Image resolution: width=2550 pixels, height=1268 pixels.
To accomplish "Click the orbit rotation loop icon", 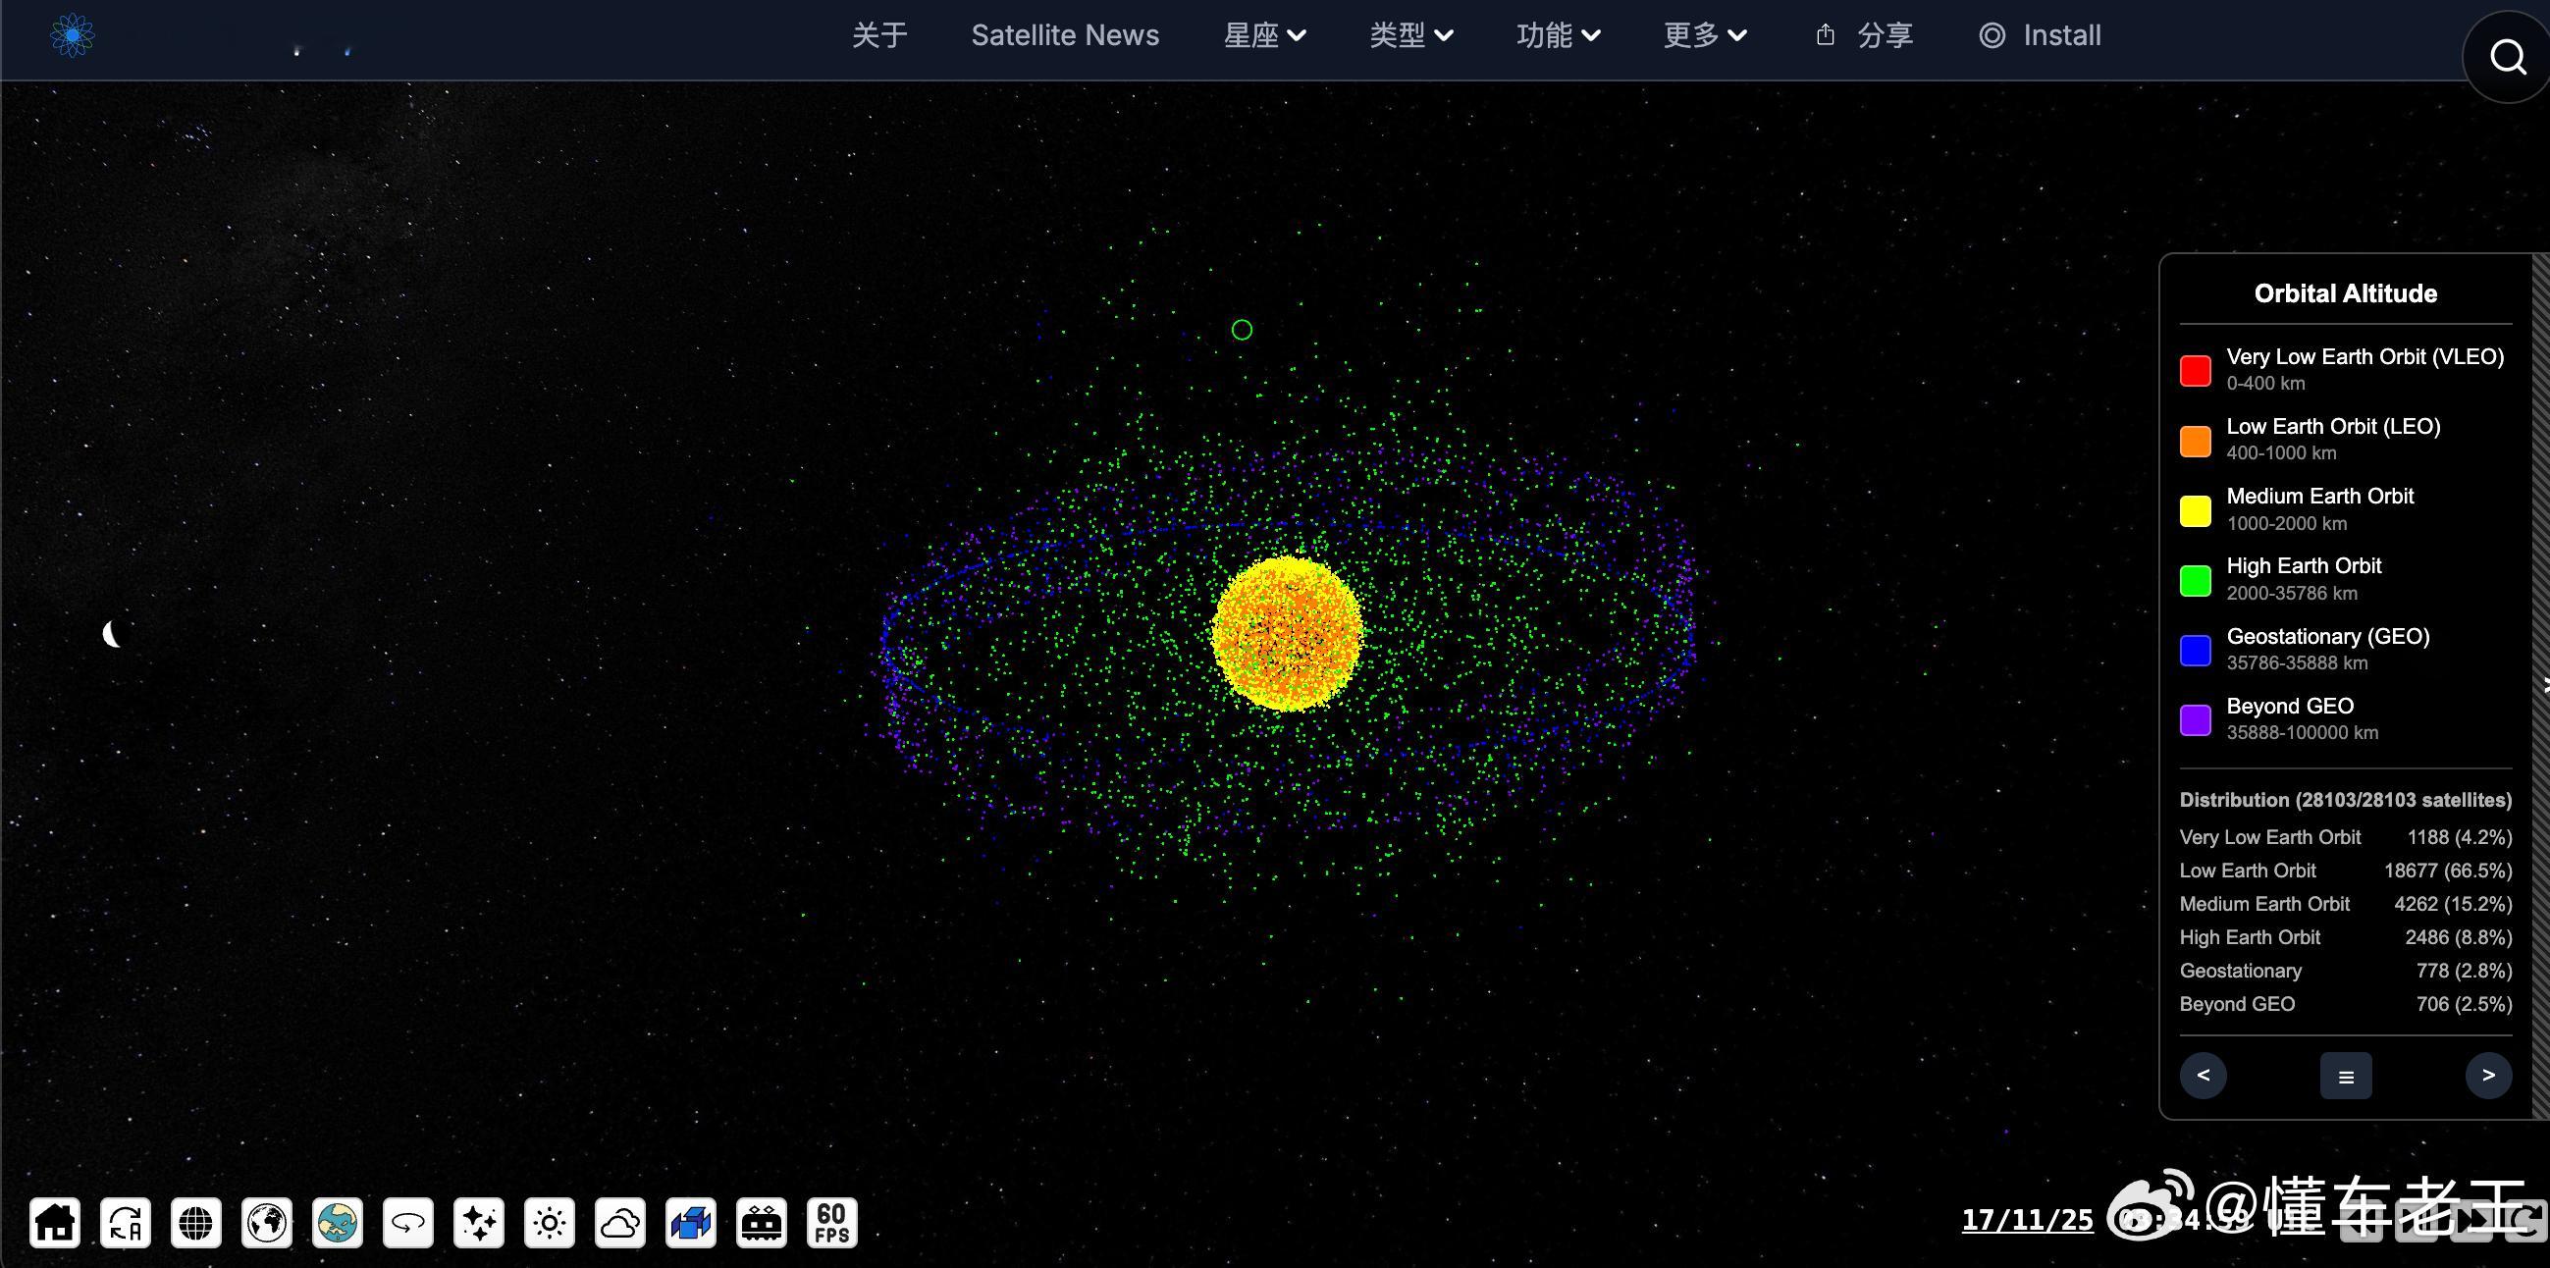I will tap(408, 1223).
